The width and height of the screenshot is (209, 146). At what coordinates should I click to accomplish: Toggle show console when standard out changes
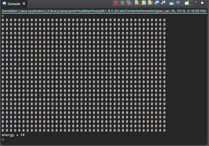tap(157, 3)
